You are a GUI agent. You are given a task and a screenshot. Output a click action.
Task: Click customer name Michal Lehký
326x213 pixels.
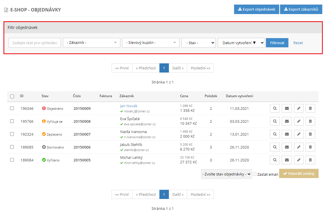(x=131, y=158)
